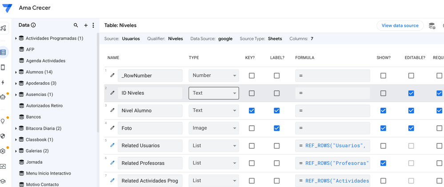Open TYPE dropdown for Related Usuarios
Viewport: 444px width, 187px height.
pos(214,146)
